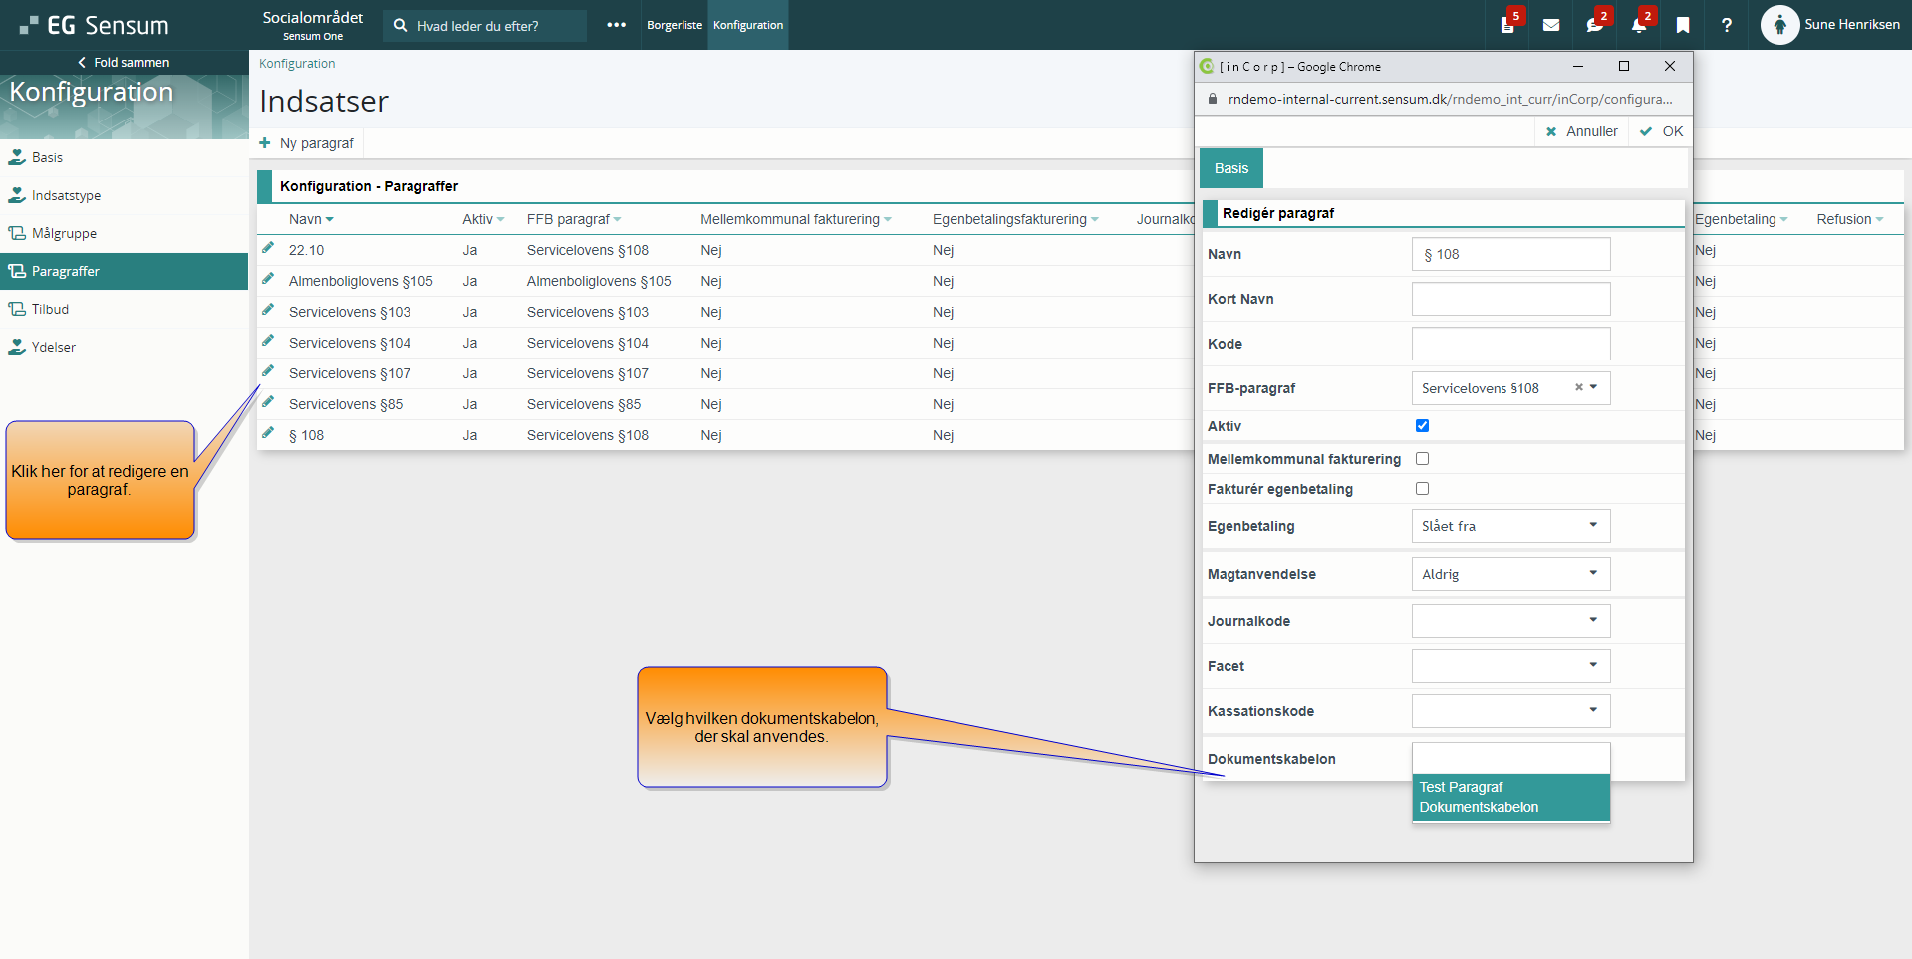Viewport: 1912px width, 959px height.
Task: Tick the Fakturér egenbetaling checkbox
Action: pyautogui.click(x=1422, y=489)
